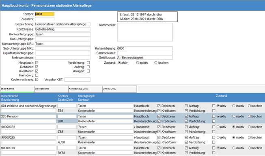Switch to the BEBU Konto tab
The width and height of the screenshot is (265, 156).
17,89
